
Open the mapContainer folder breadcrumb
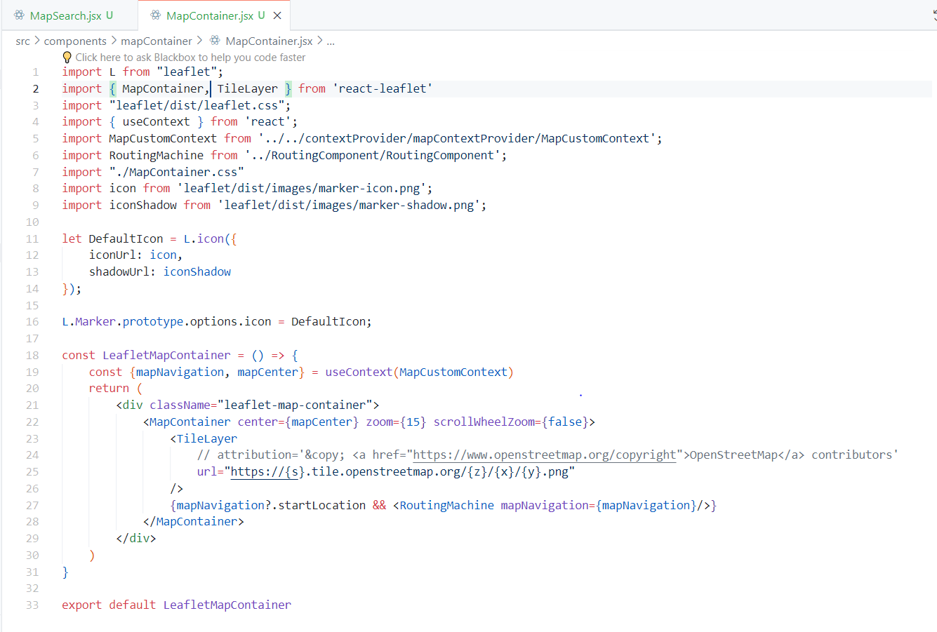156,41
